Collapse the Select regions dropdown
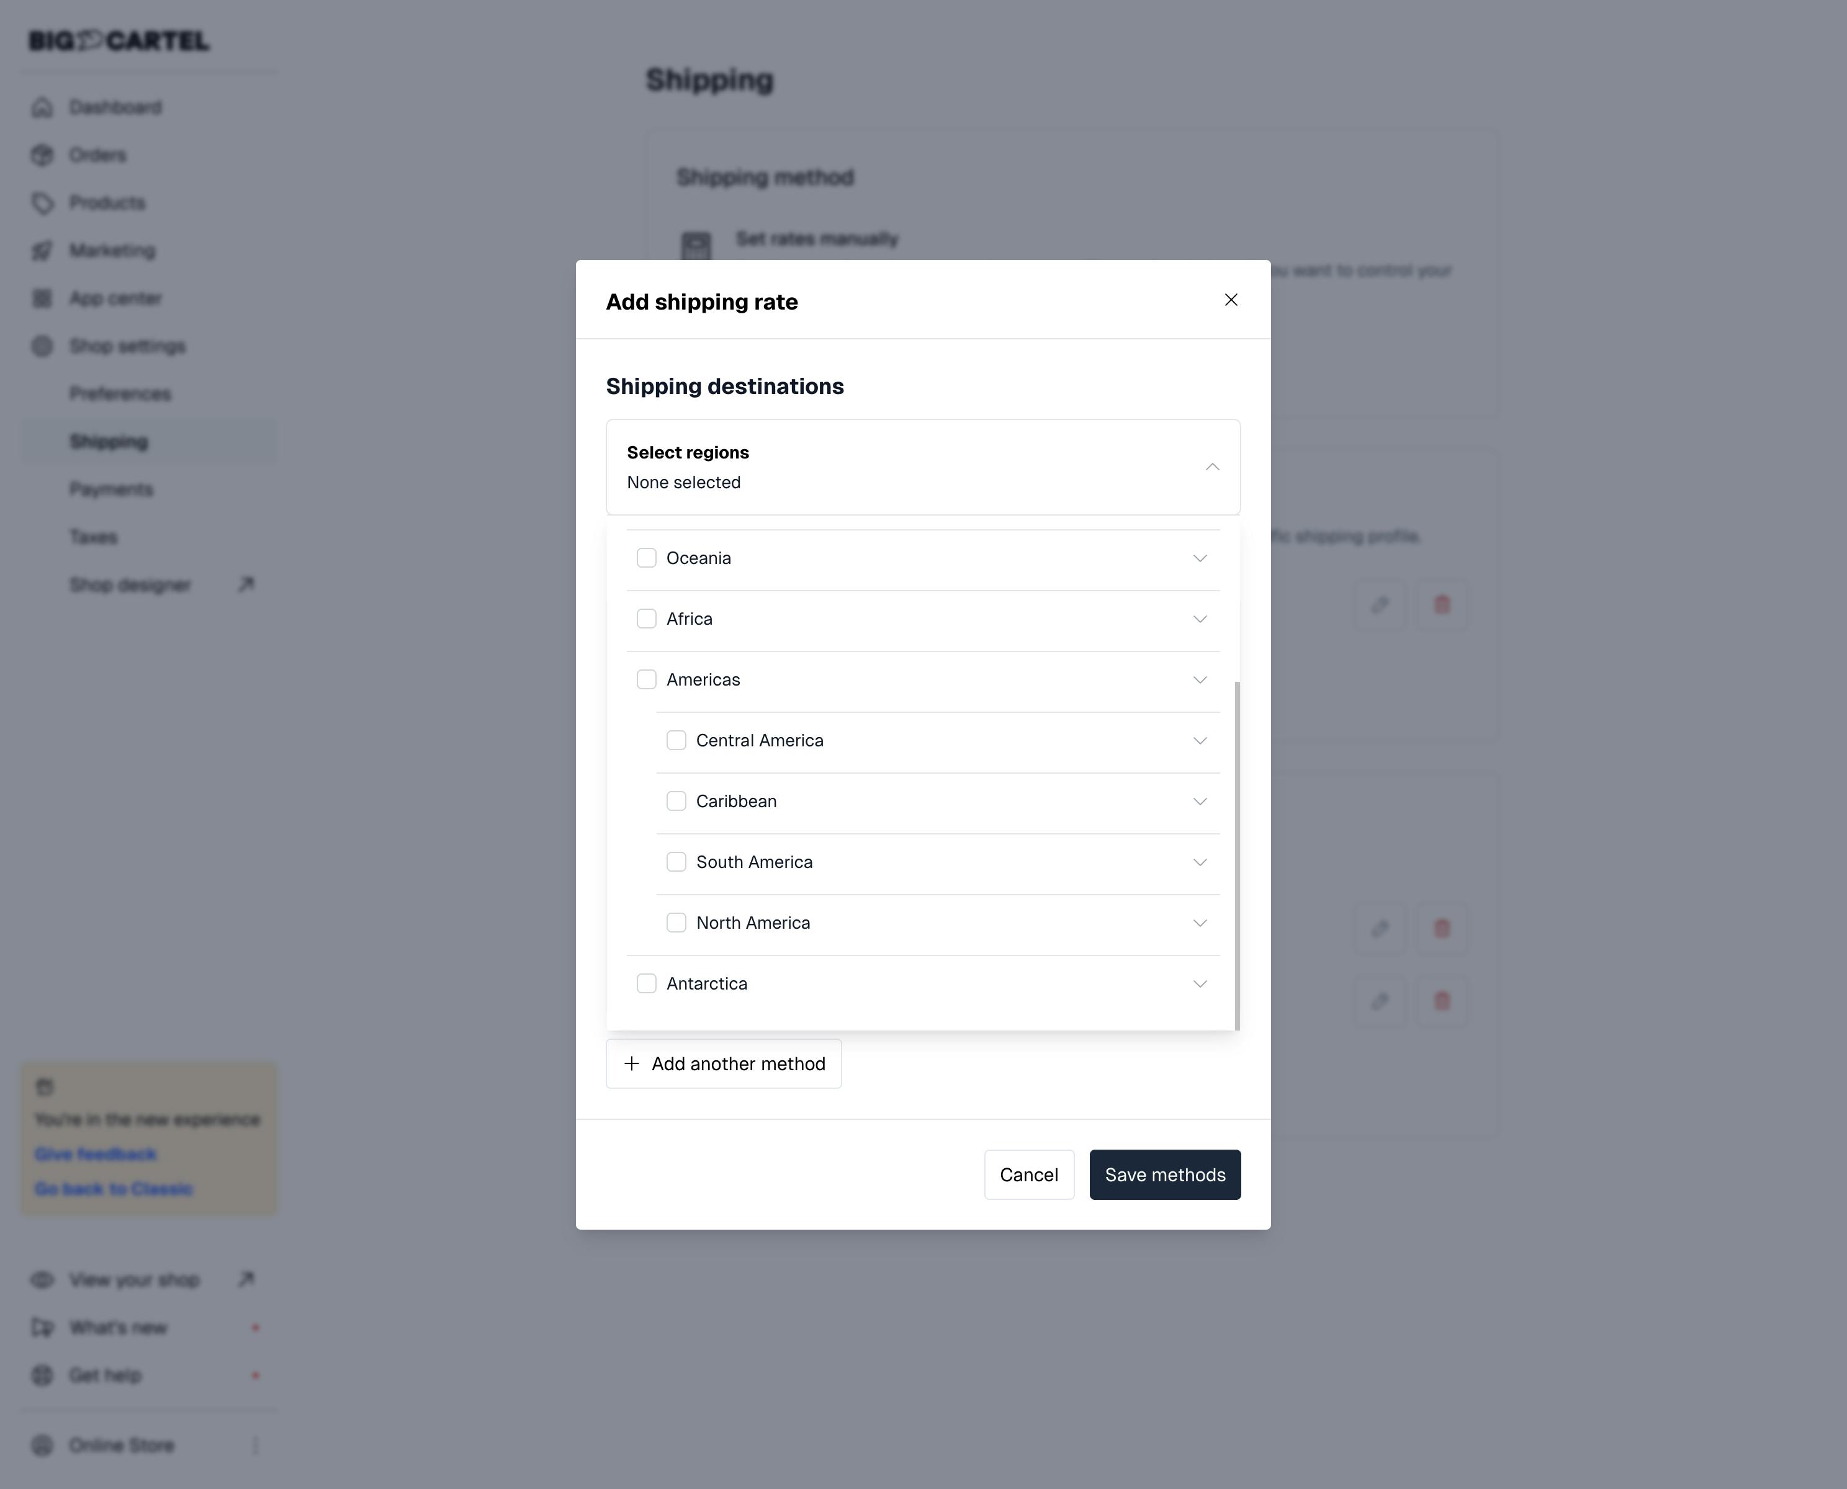The width and height of the screenshot is (1847, 1489). (1212, 467)
